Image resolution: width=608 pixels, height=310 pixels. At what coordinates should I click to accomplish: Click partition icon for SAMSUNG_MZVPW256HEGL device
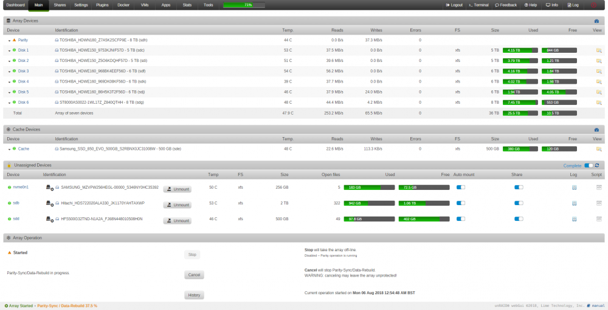click(x=50, y=187)
